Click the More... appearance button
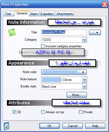Screen dimensions: 109x132 coord(77,95)
